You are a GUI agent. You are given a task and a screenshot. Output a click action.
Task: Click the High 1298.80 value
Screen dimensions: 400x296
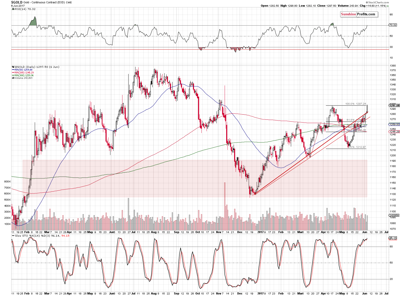coord(289,6)
